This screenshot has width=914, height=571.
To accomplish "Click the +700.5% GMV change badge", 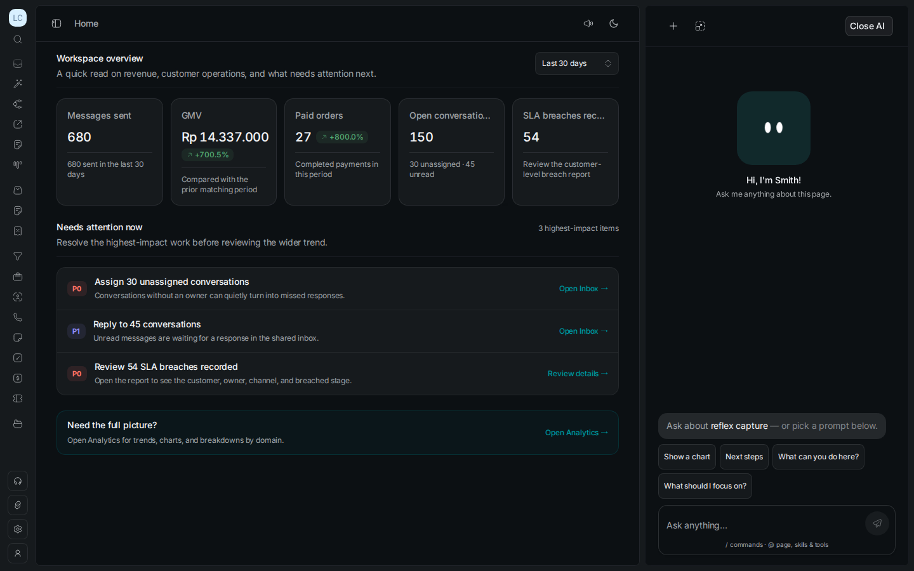I will [208, 155].
